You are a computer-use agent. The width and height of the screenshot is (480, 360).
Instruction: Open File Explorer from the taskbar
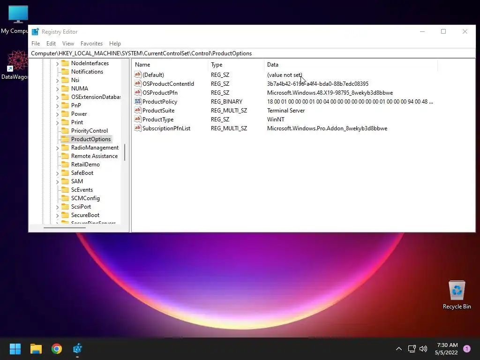point(36,349)
